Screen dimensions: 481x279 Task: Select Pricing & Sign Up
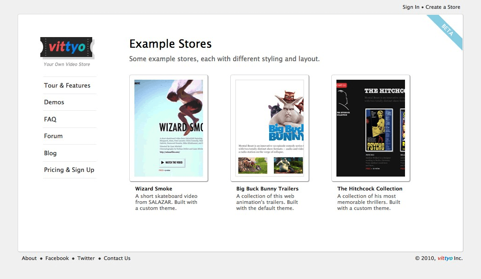[69, 170]
